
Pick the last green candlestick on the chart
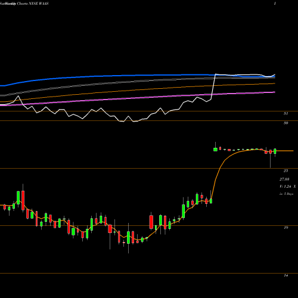pyautogui.click(x=275, y=151)
